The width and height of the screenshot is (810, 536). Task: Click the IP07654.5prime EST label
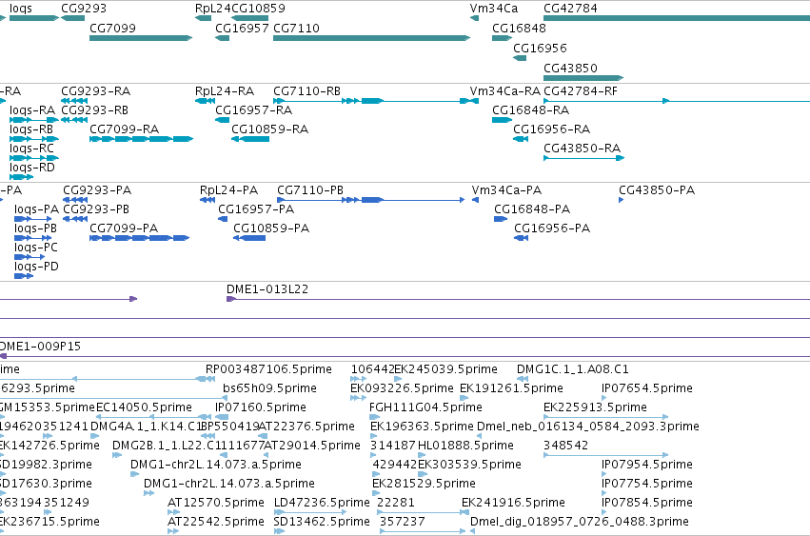(x=646, y=388)
